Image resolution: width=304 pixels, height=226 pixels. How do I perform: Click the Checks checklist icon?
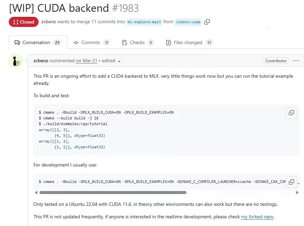click(124, 42)
